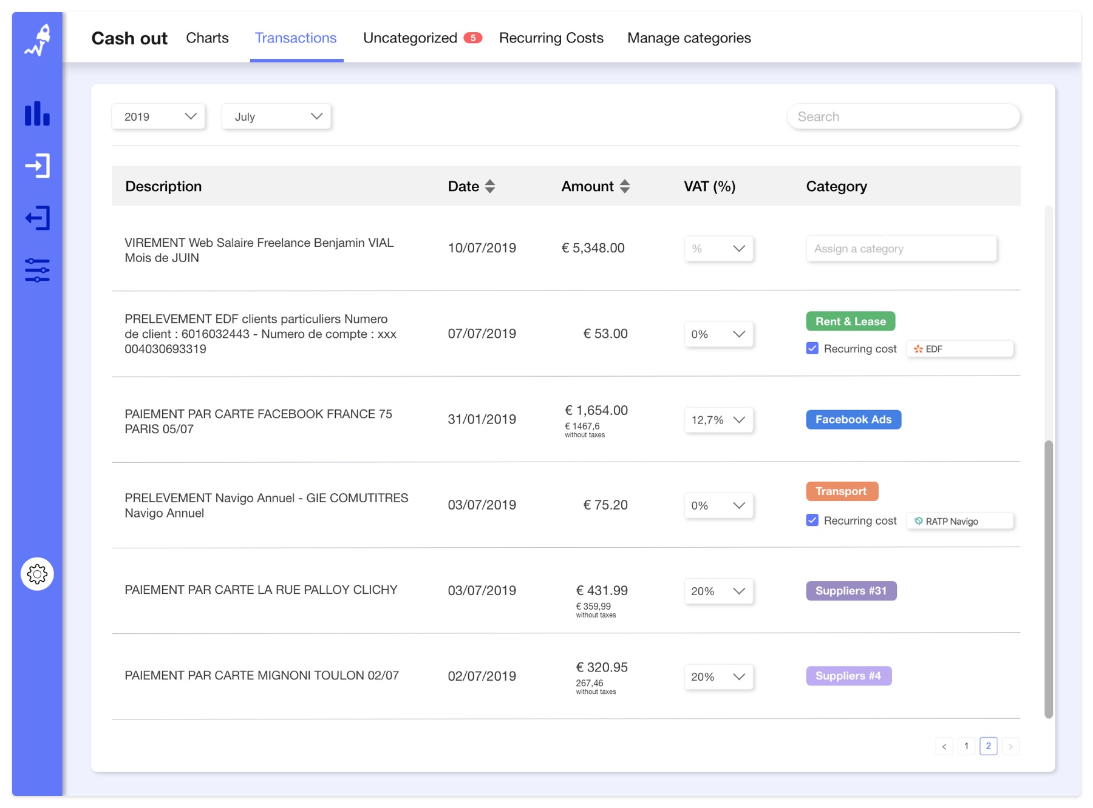Sort the table by Amount
Screen dimensions: 1093x808
coord(625,186)
